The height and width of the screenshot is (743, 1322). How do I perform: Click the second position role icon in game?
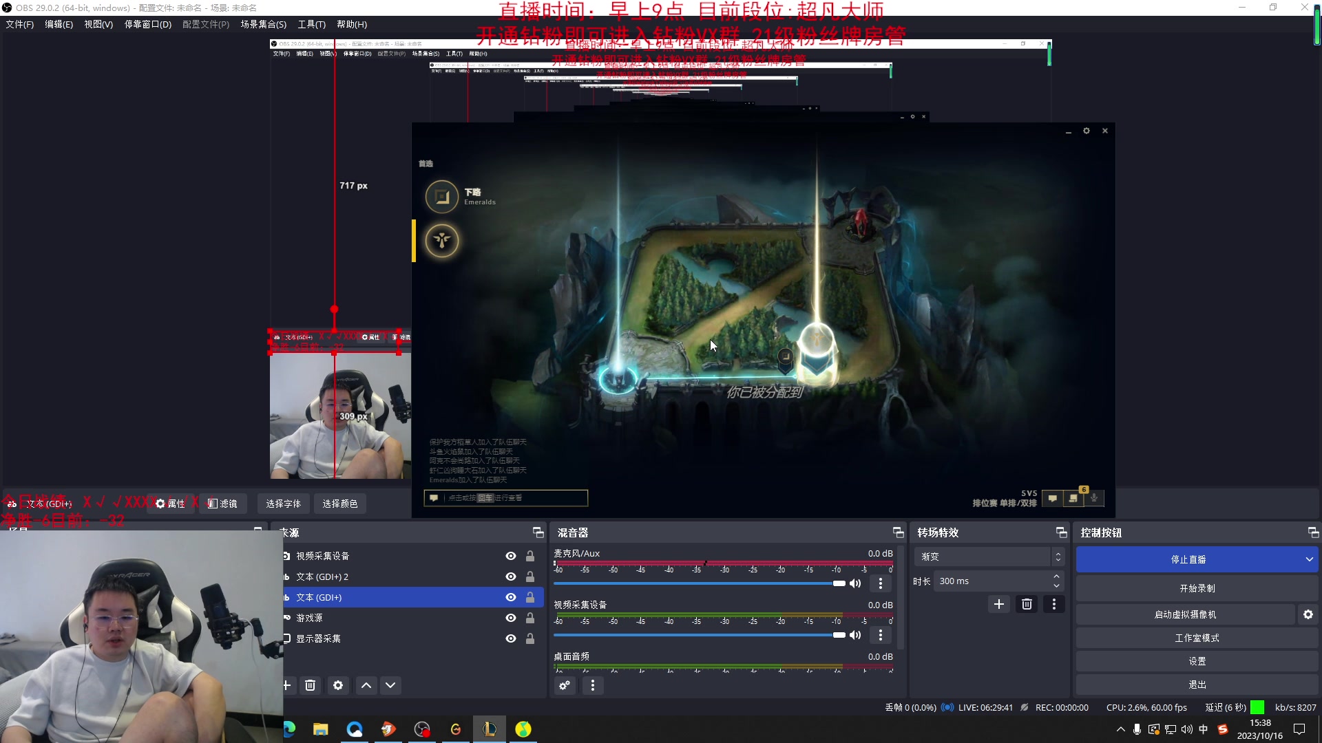(x=442, y=241)
